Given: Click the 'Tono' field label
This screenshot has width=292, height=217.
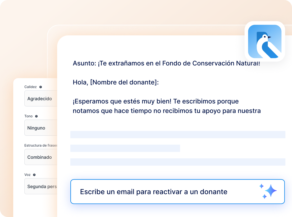Looking at the screenshot, I should click(x=29, y=116).
